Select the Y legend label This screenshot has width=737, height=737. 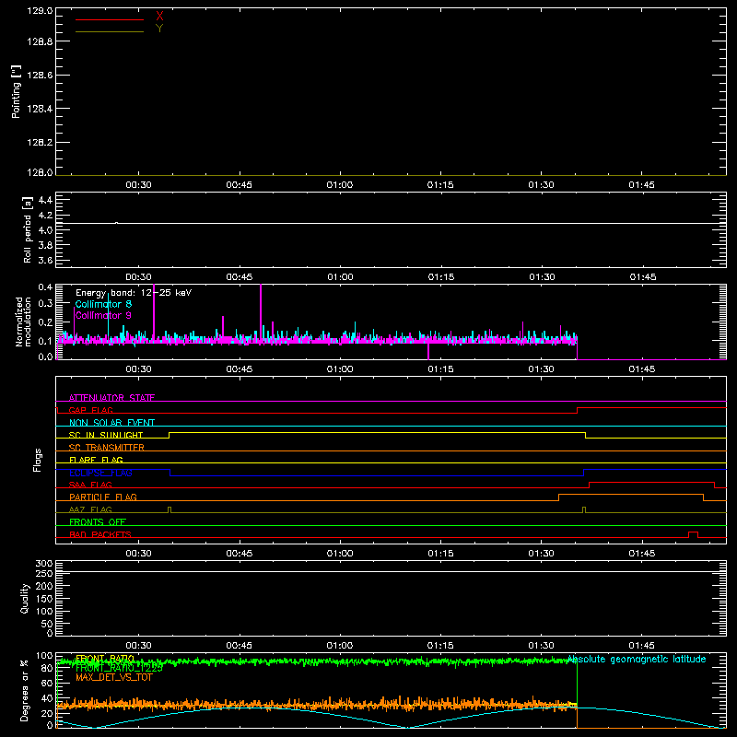pyautogui.click(x=159, y=29)
